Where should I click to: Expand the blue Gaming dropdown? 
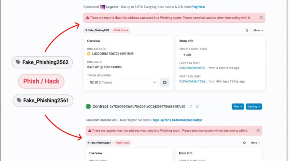pyautogui.click(x=254, y=106)
